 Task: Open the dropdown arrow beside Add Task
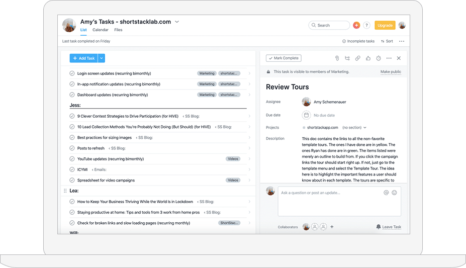click(x=102, y=58)
